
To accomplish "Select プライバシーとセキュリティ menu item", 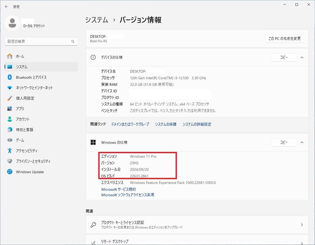I will point(33,161).
